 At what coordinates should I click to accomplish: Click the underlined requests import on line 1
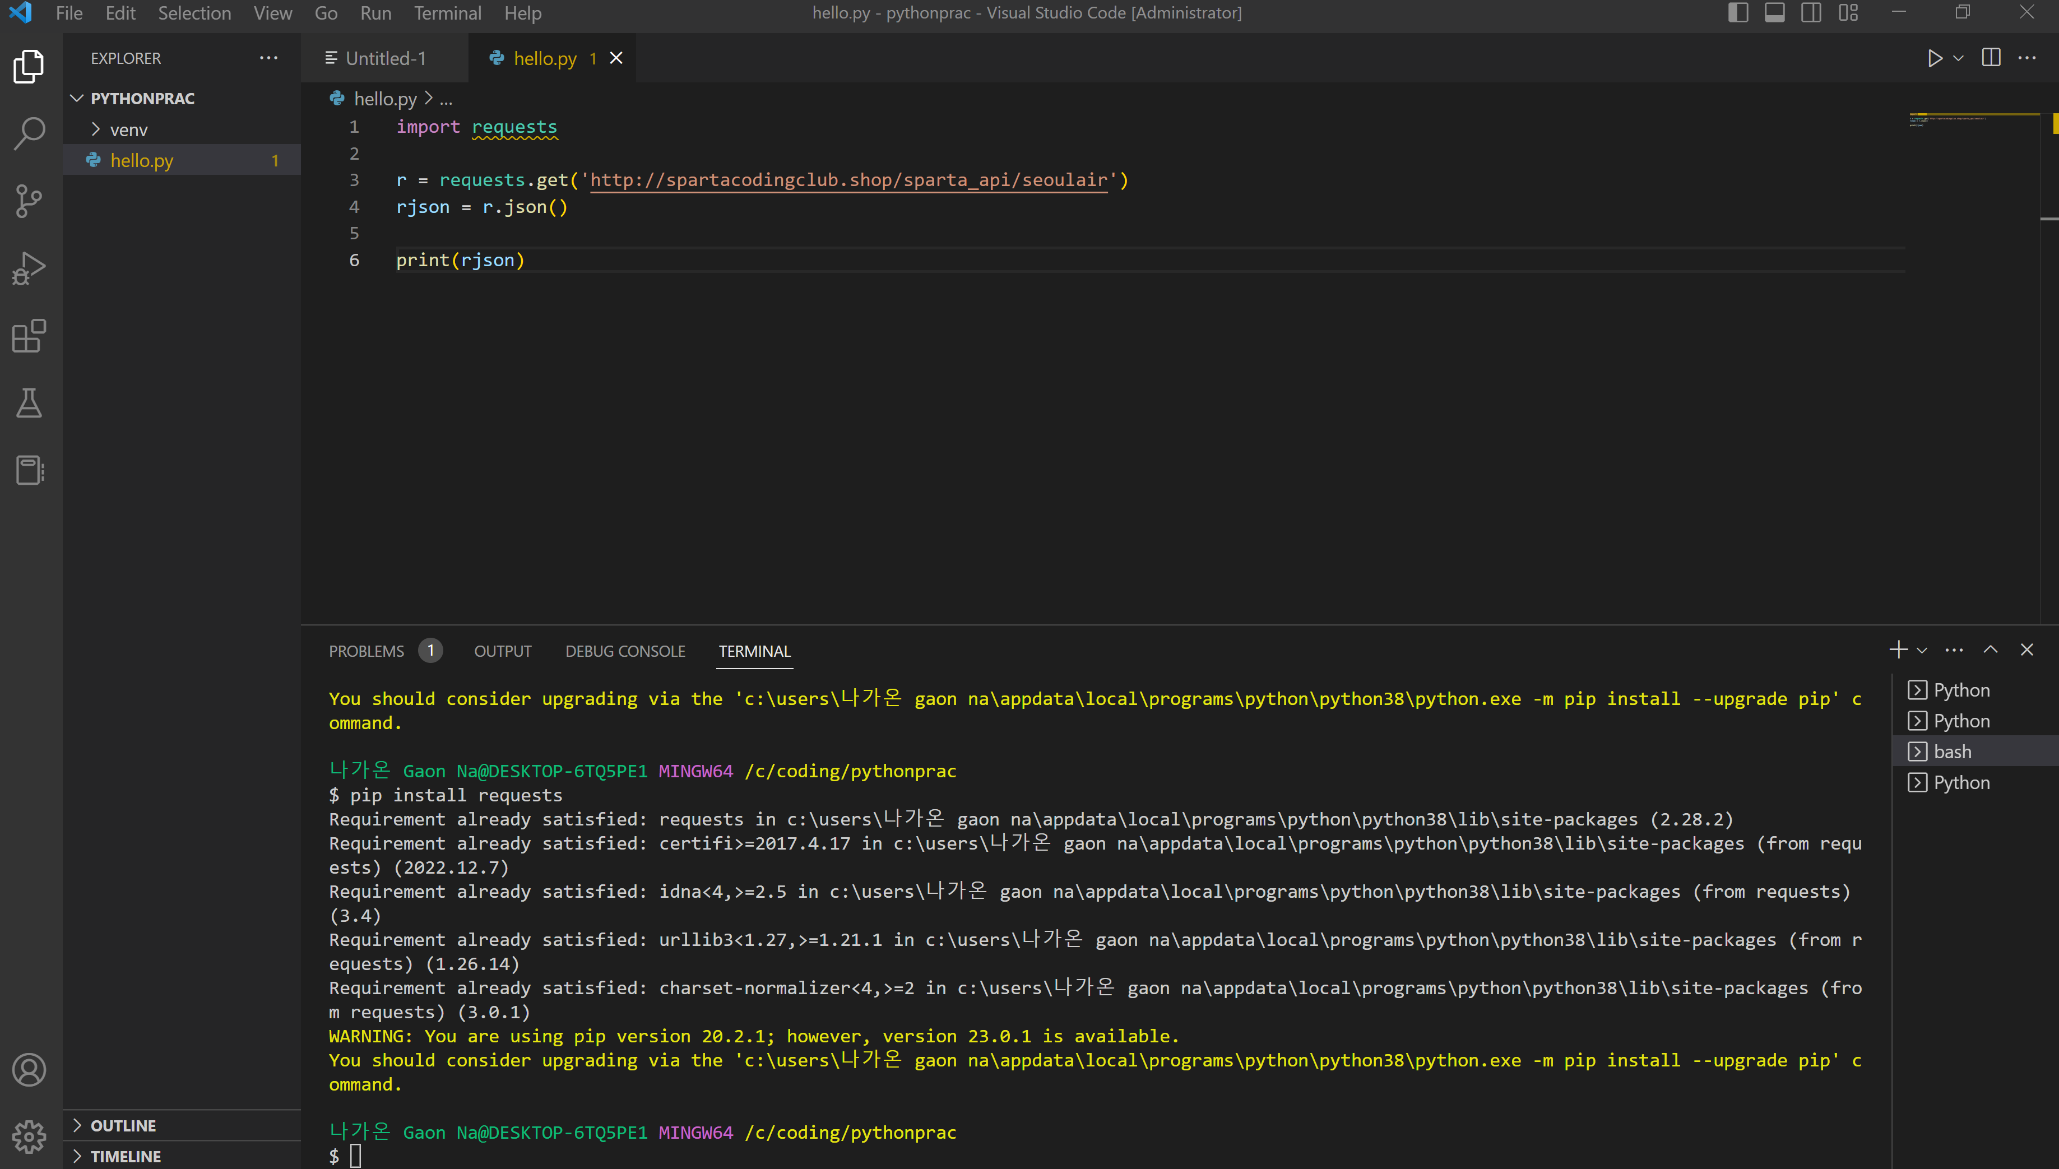pyautogui.click(x=514, y=127)
